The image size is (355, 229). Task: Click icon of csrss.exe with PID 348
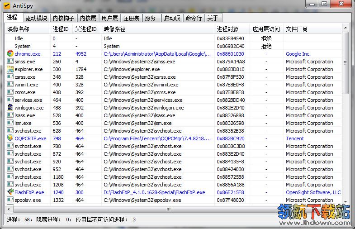tap(10, 76)
